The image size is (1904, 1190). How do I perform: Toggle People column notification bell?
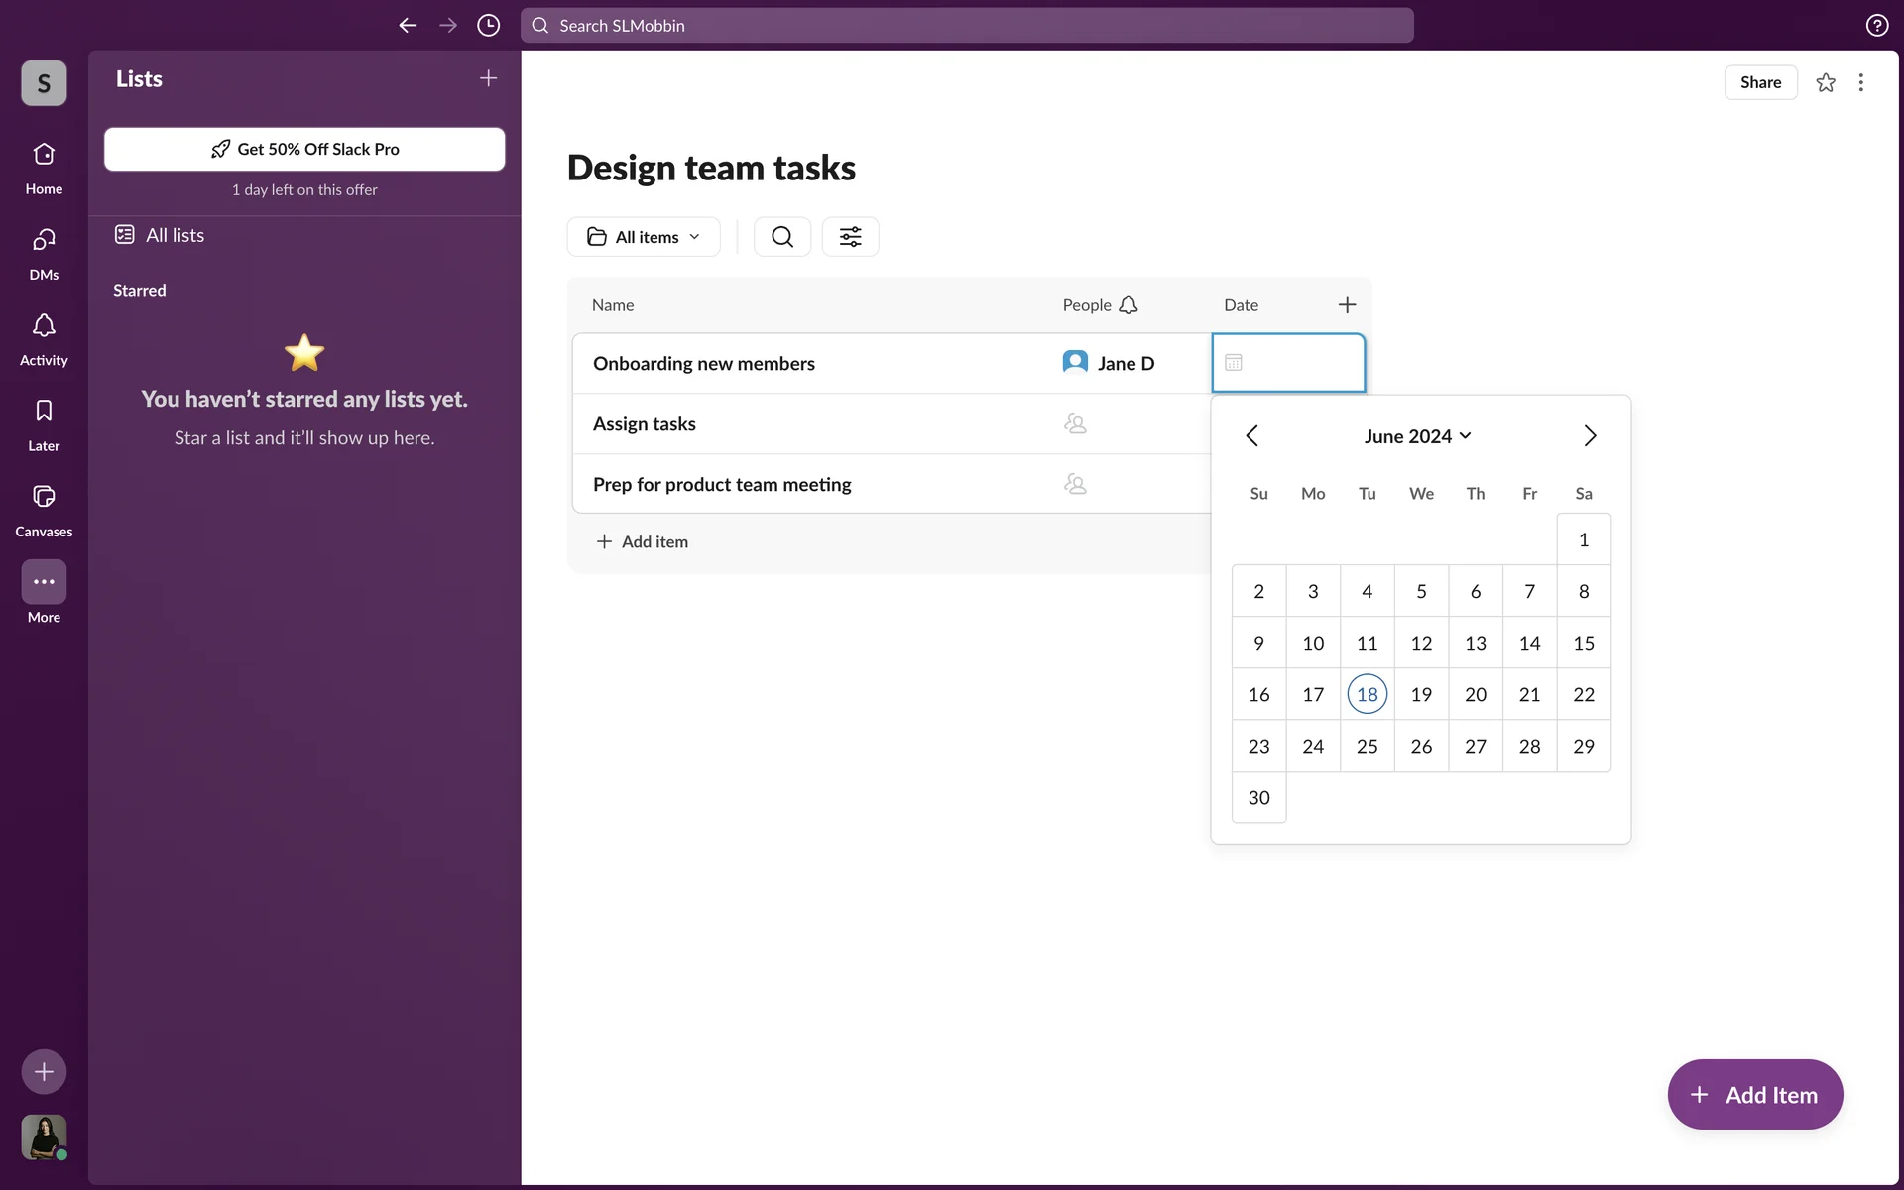1129,305
